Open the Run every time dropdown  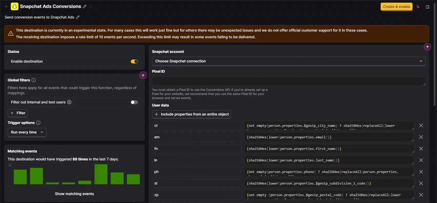pyautogui.click(x=27, y=132)
